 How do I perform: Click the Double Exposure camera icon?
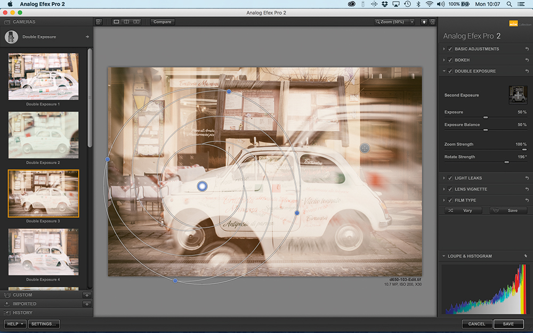11,37
